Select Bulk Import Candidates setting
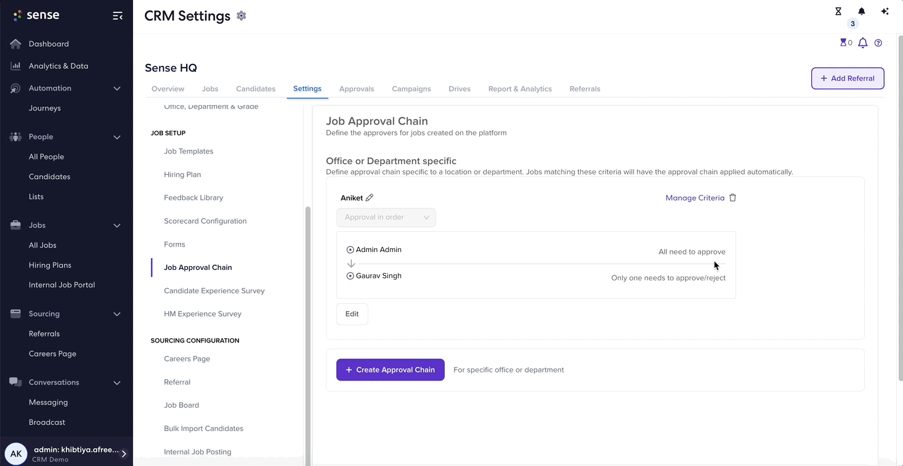 click(203, 428)
